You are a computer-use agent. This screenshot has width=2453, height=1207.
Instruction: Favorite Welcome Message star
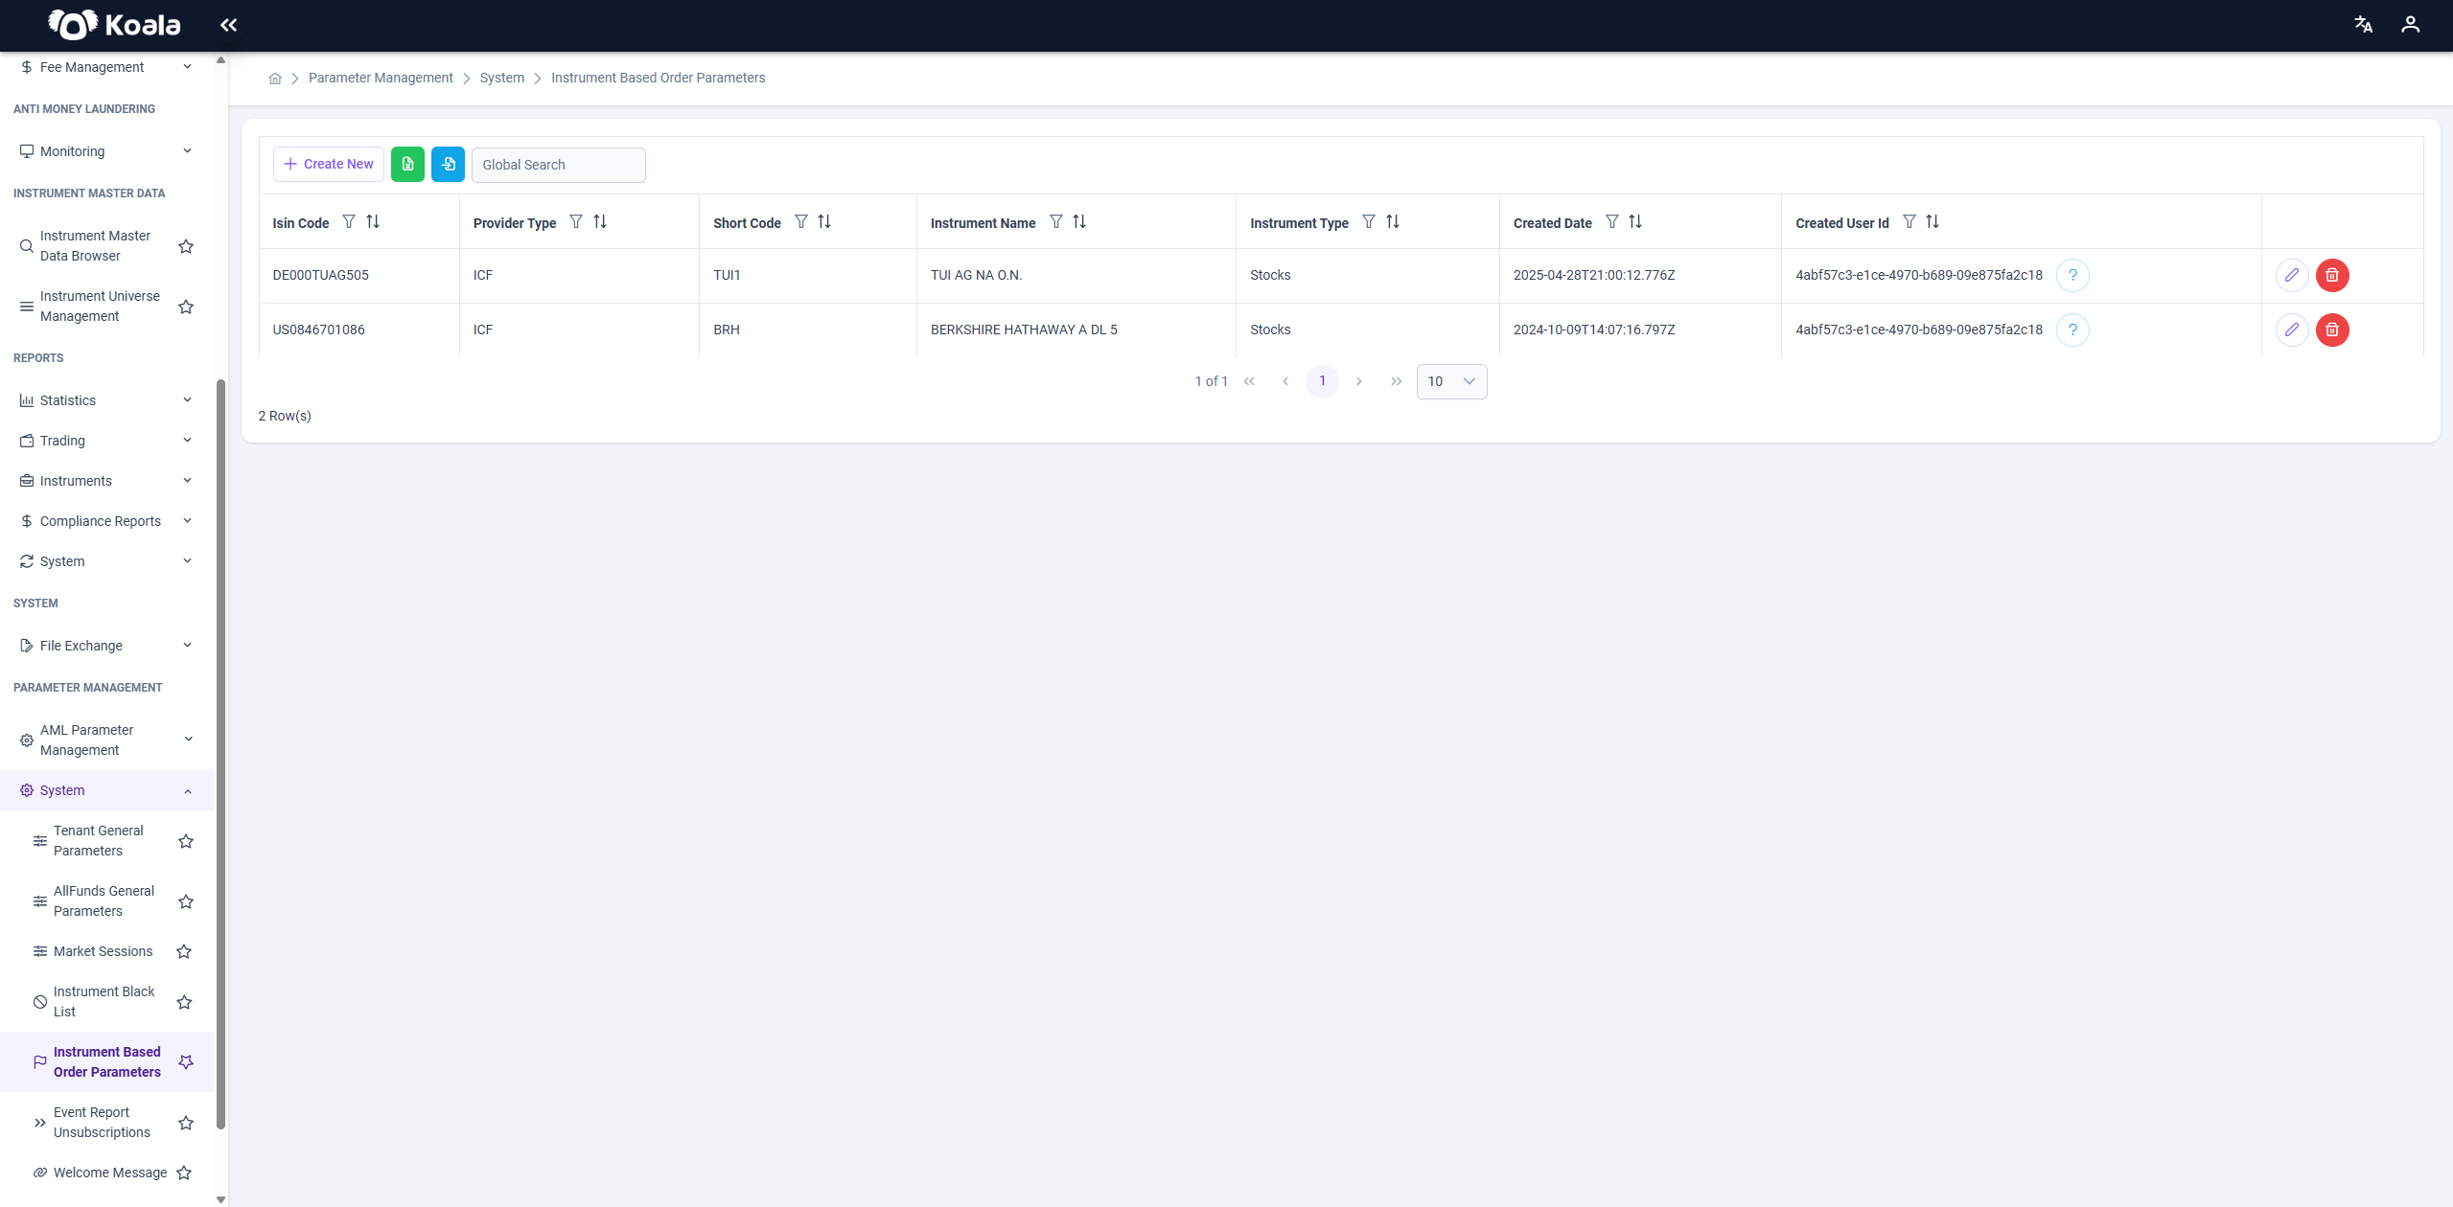coord(184,1173)
